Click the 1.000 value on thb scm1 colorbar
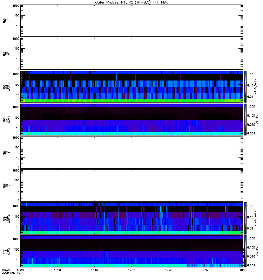Screen dimensions: 263x280 [251, 106]
